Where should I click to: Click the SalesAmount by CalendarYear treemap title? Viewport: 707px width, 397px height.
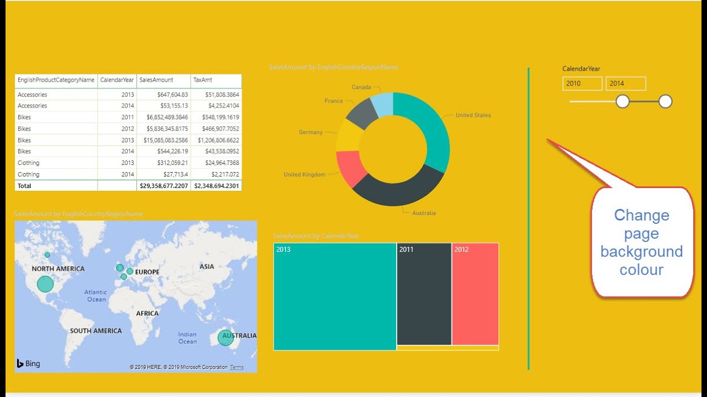[316, 236]
